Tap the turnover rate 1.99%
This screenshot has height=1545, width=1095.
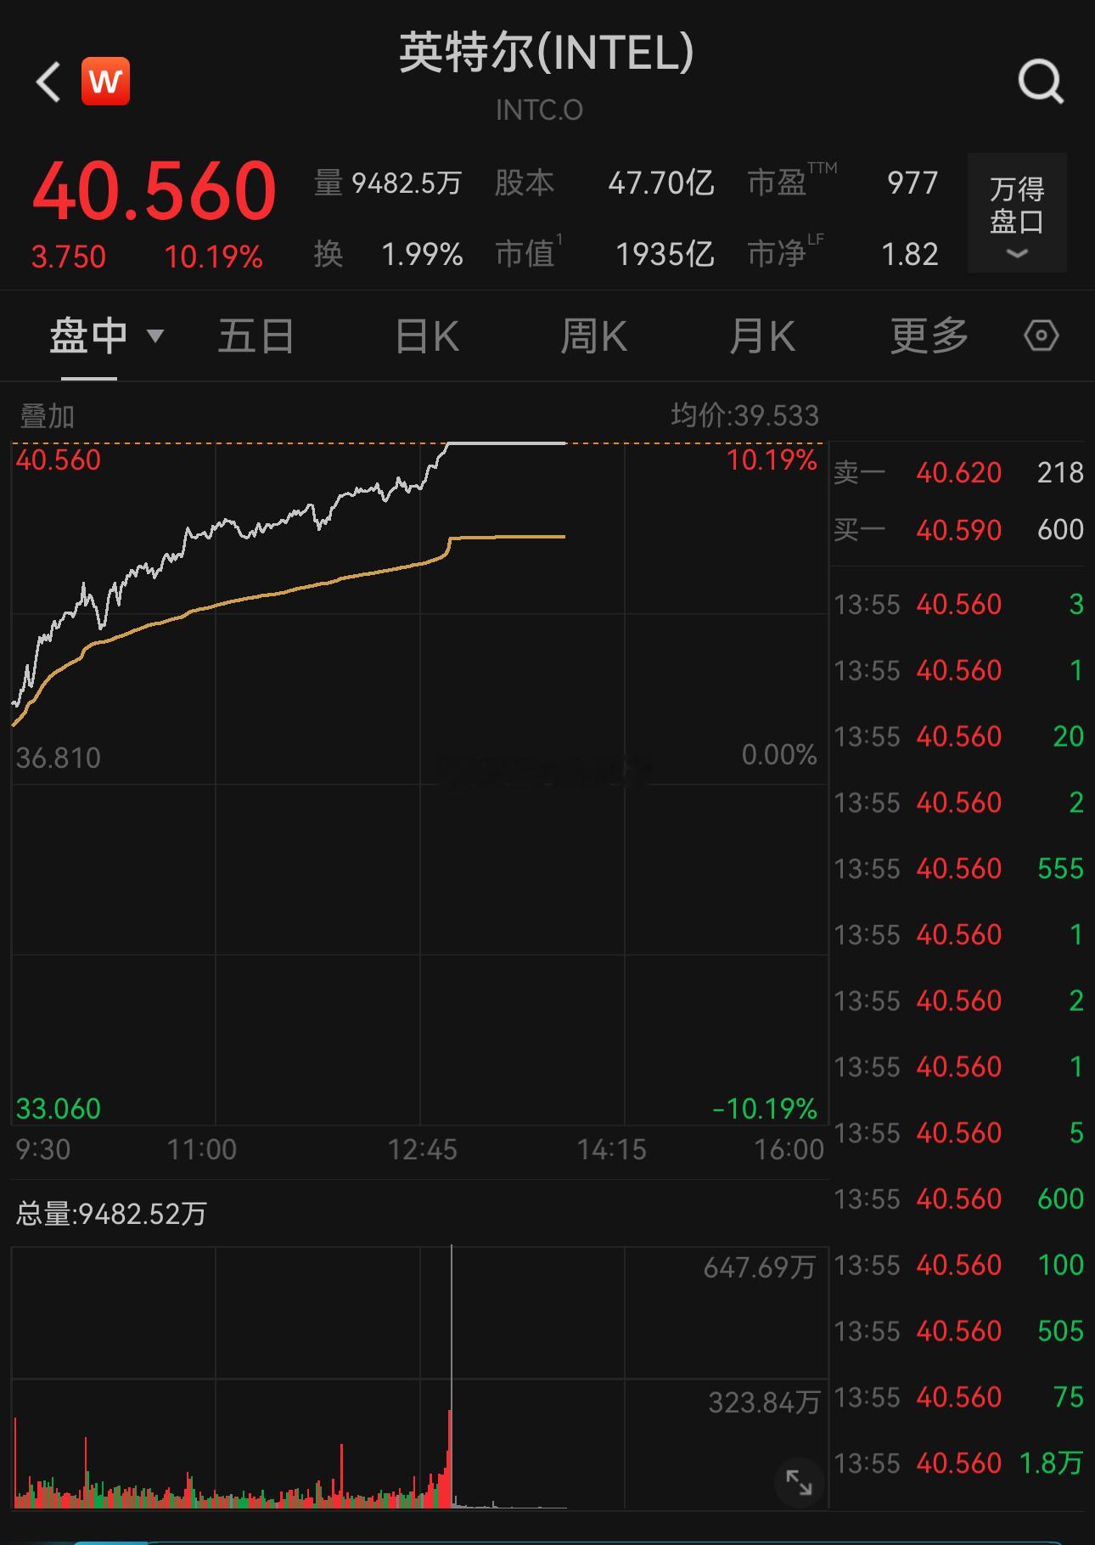click(422, 254)
